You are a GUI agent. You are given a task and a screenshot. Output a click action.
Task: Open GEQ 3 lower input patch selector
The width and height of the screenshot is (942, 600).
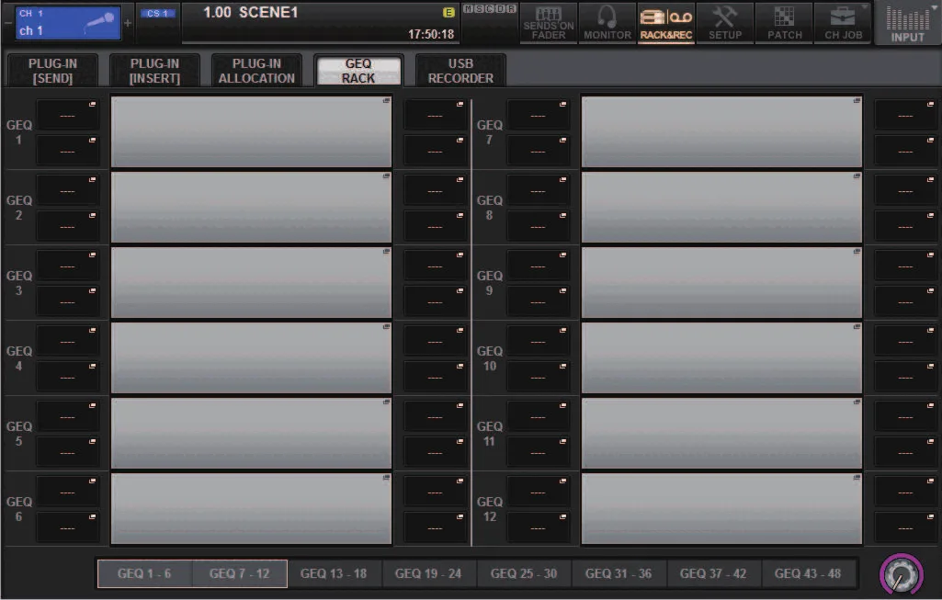67,300
